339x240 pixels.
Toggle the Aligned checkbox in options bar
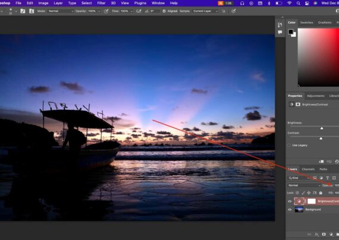tap(164, 11)
